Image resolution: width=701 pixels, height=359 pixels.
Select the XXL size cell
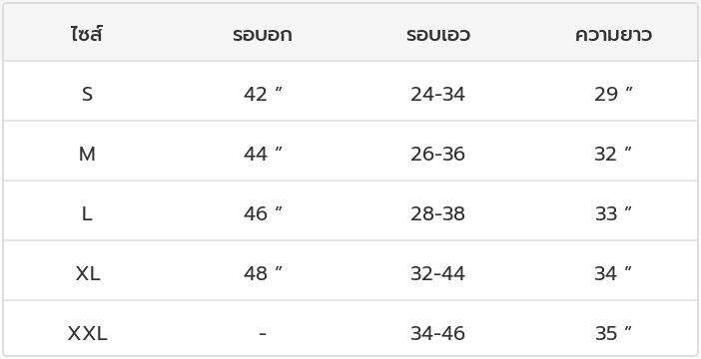tap(88, 333)
